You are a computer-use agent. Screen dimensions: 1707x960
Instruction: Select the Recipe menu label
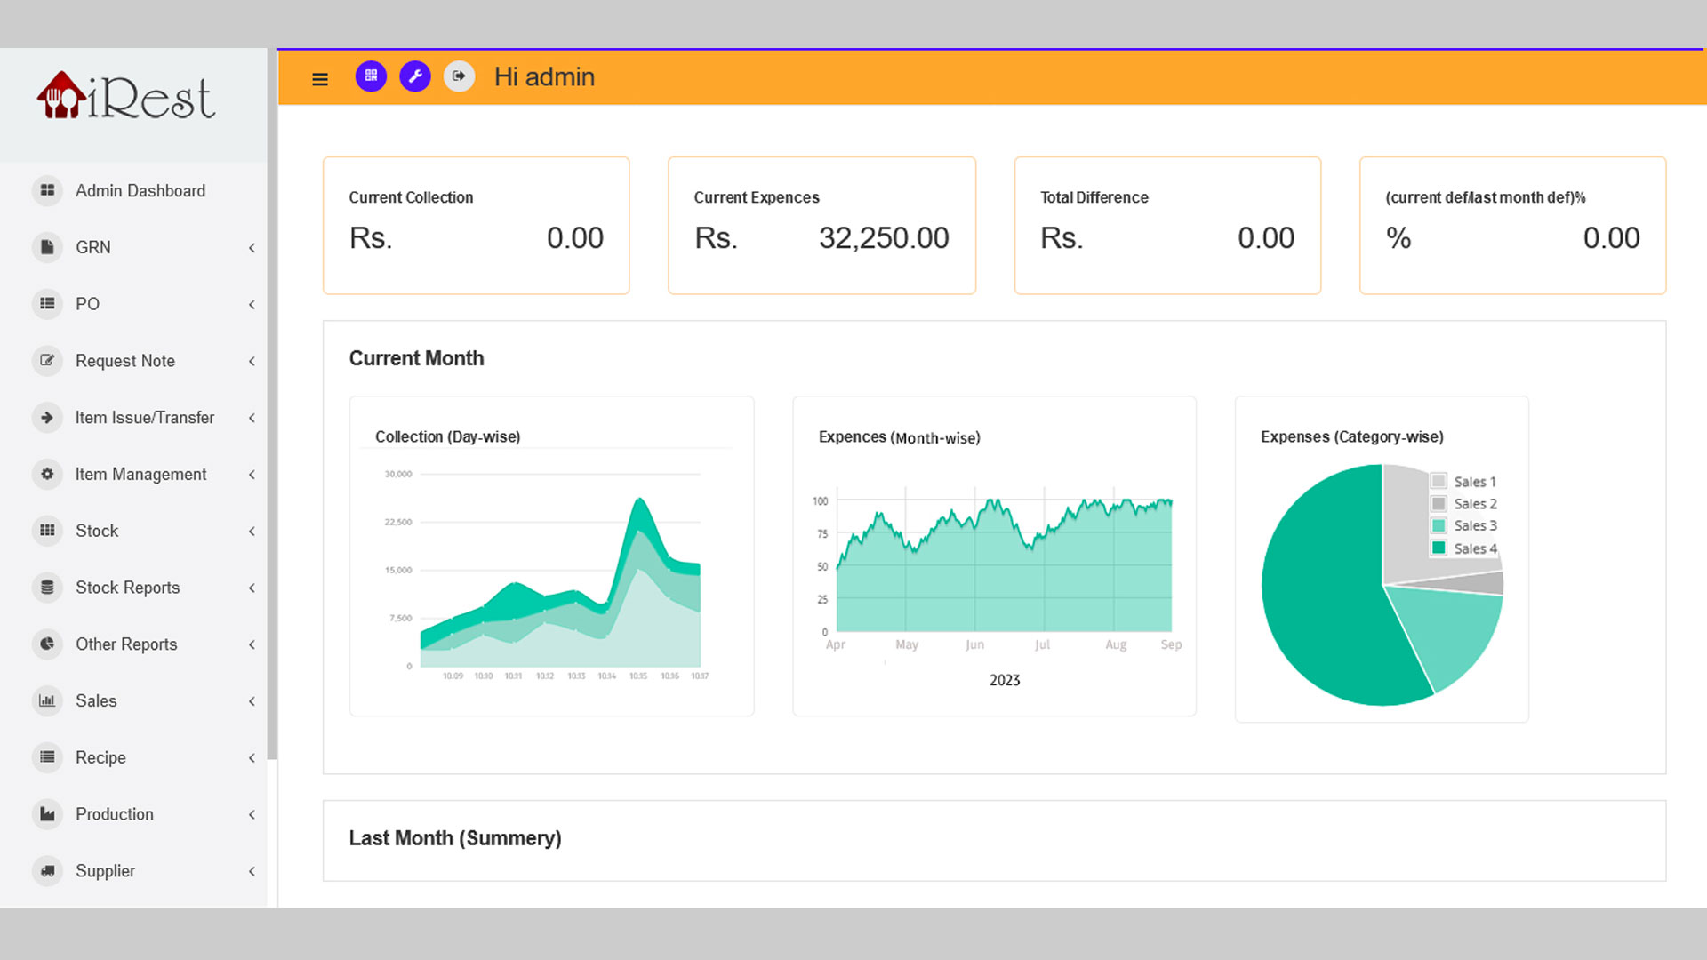[100, 757]
